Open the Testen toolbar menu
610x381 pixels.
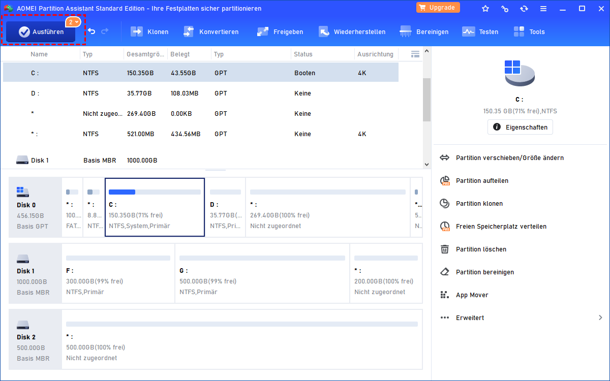(480, 31)
